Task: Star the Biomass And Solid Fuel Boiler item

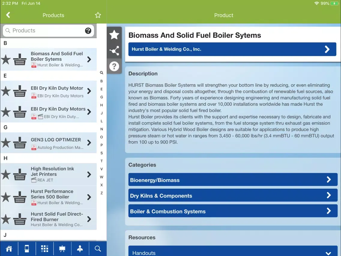Action: pos(6,59)
